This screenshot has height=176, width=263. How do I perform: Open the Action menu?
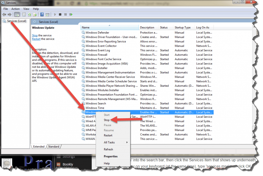(15, 9)
